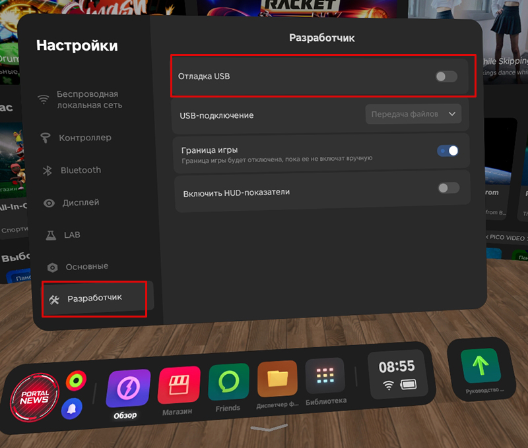Disable the Граница игры toggle

[448, 151]
